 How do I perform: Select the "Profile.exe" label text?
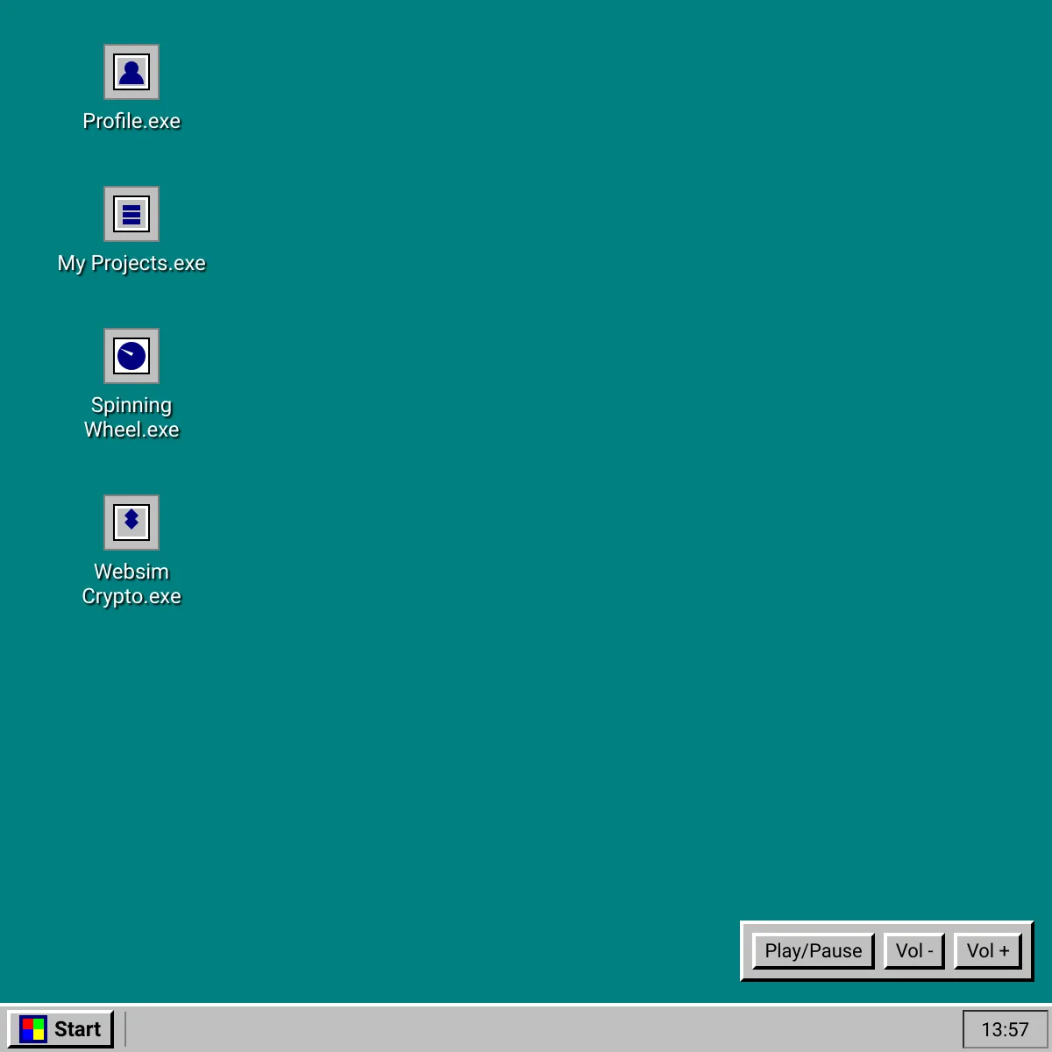point(131,121)
